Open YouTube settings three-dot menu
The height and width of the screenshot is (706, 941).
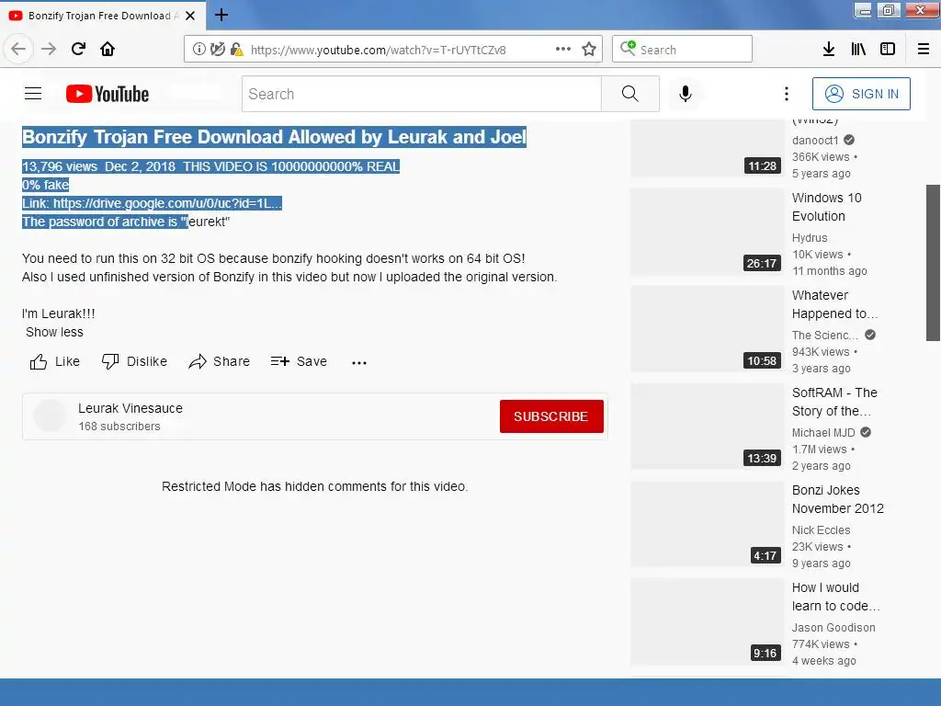click(787, 94)
